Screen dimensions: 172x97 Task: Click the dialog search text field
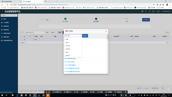coord(73,36)
